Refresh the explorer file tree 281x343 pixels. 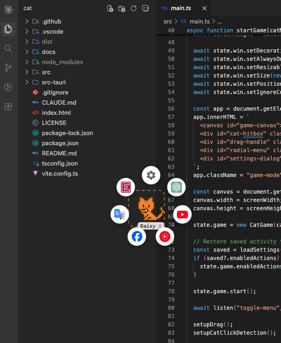coord(134,9)
